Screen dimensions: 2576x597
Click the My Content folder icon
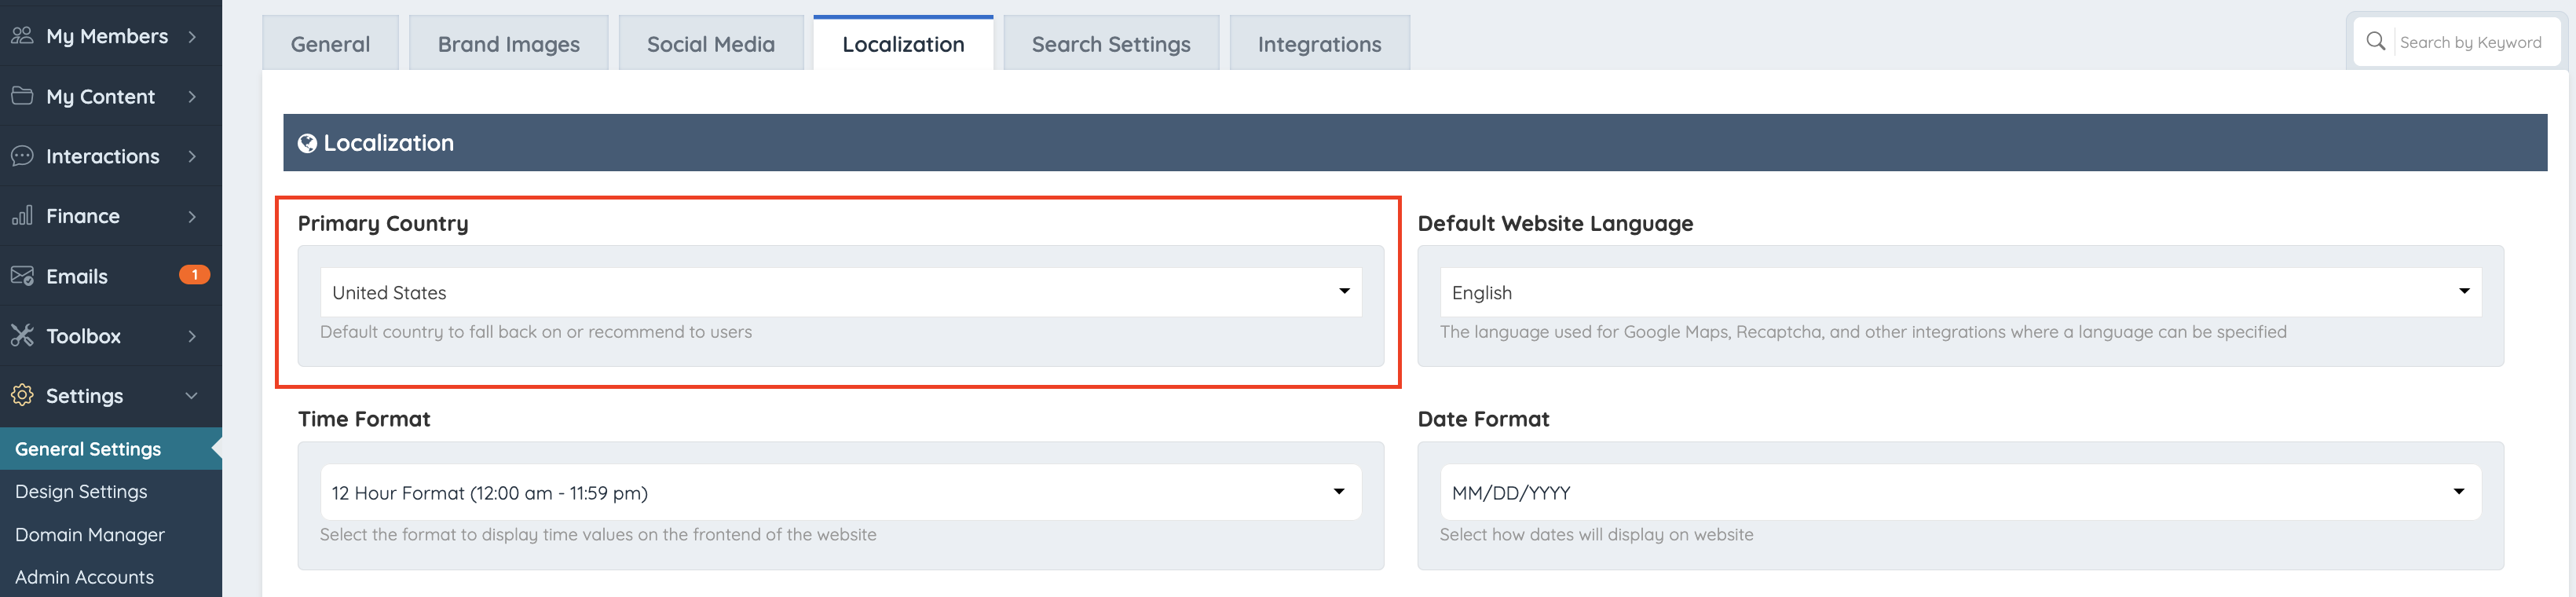click(x=22, y=96)
